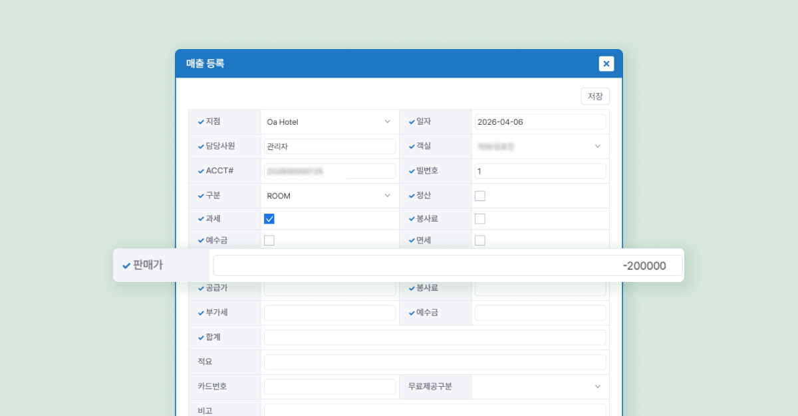Click the 담당사원 label
The image size is (798, 416).
(221, 147)
